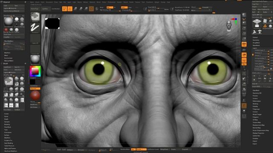Click Make PolyMesh3D button
The width and height of the screenshot is (273, 153).
tap(264, 9)
